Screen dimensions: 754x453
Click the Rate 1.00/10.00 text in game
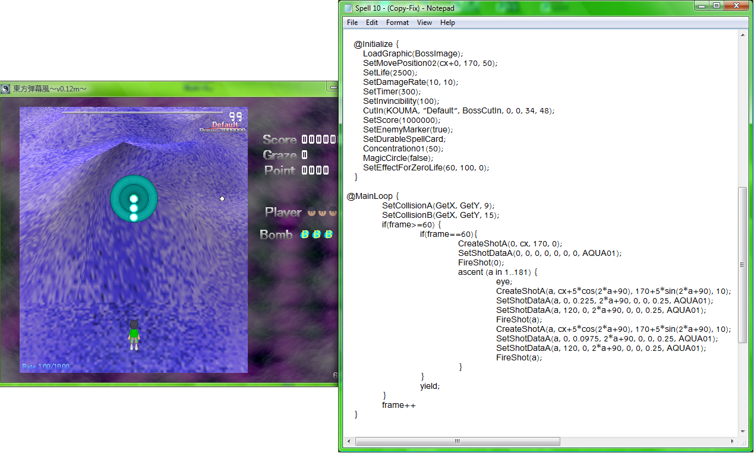tap(45, 366)
